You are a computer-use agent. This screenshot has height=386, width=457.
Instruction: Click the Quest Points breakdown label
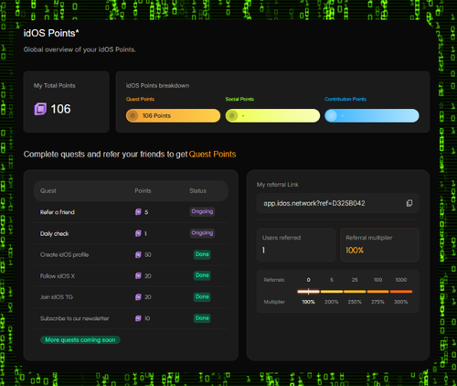[140, 99]
